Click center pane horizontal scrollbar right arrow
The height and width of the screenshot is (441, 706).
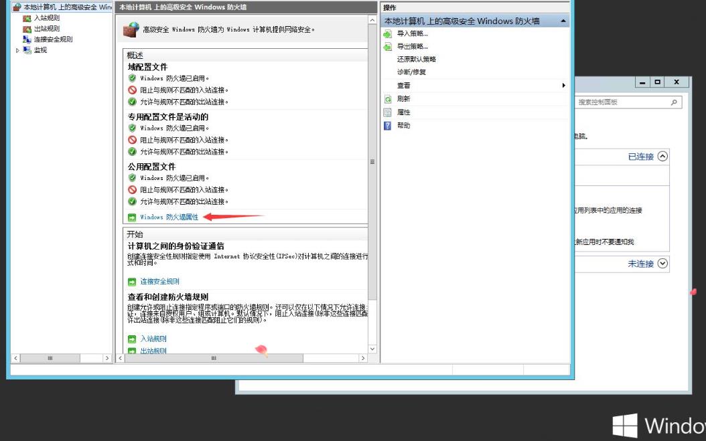click(x=363, y=358)
